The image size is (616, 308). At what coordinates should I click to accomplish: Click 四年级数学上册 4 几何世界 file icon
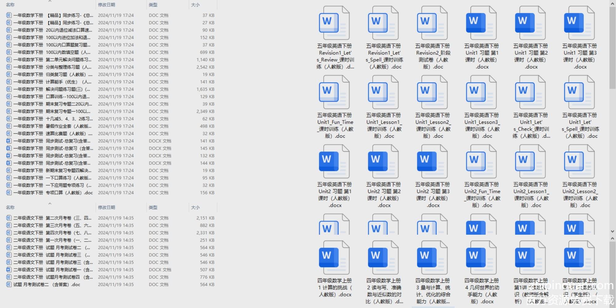click(x=481, y=258)
